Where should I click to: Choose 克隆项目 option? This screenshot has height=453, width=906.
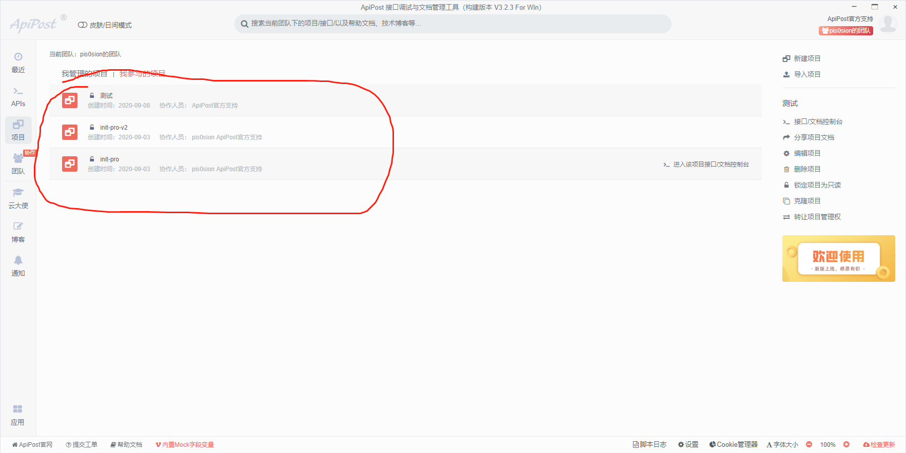(801, 201)
